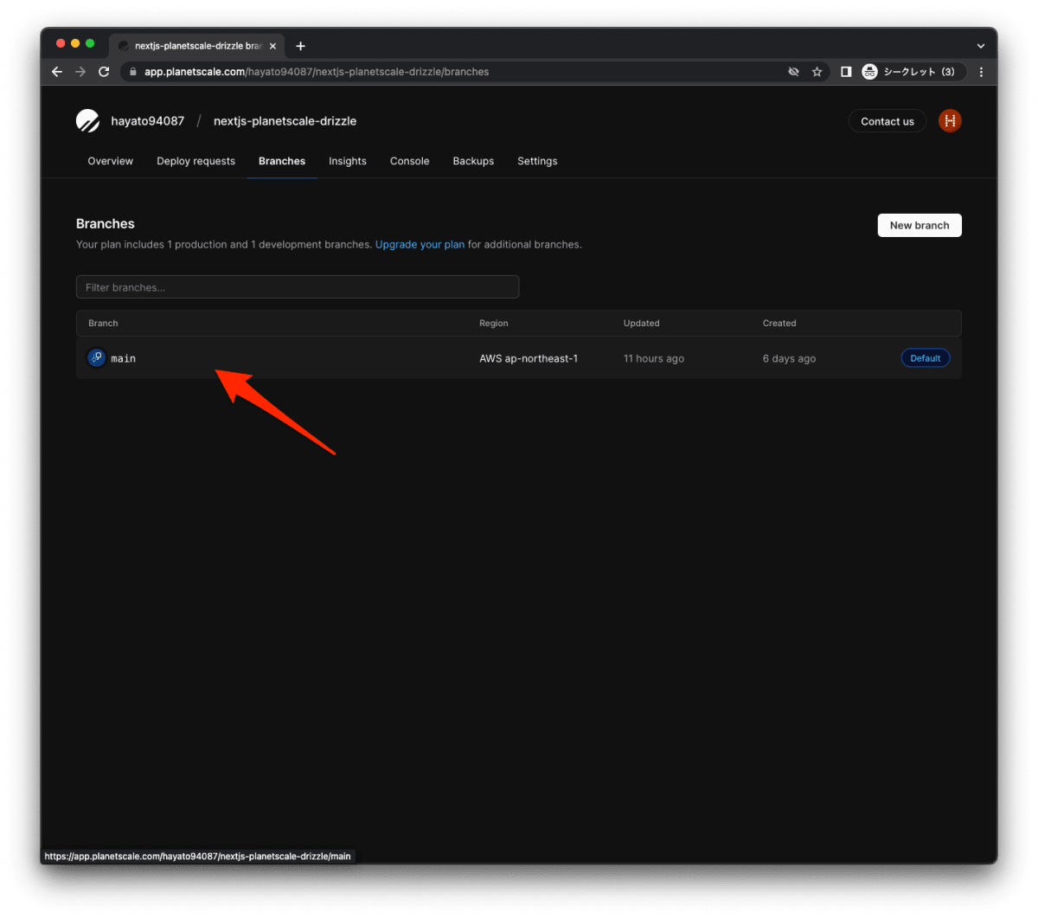
Task: Open the hayato94087 organization link
Action: click(x=148, y=121)
